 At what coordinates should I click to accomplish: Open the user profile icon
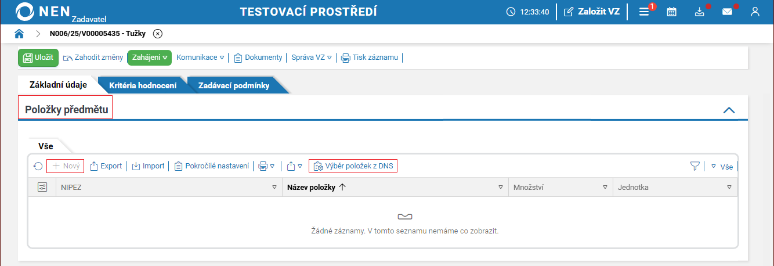(x=755, y=12)
